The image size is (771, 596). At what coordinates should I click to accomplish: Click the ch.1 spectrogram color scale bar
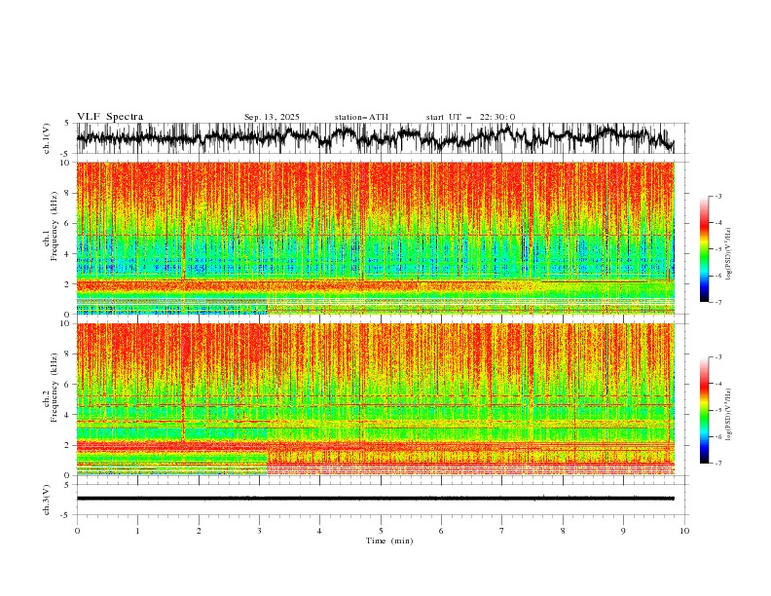(x=704, y=249)
